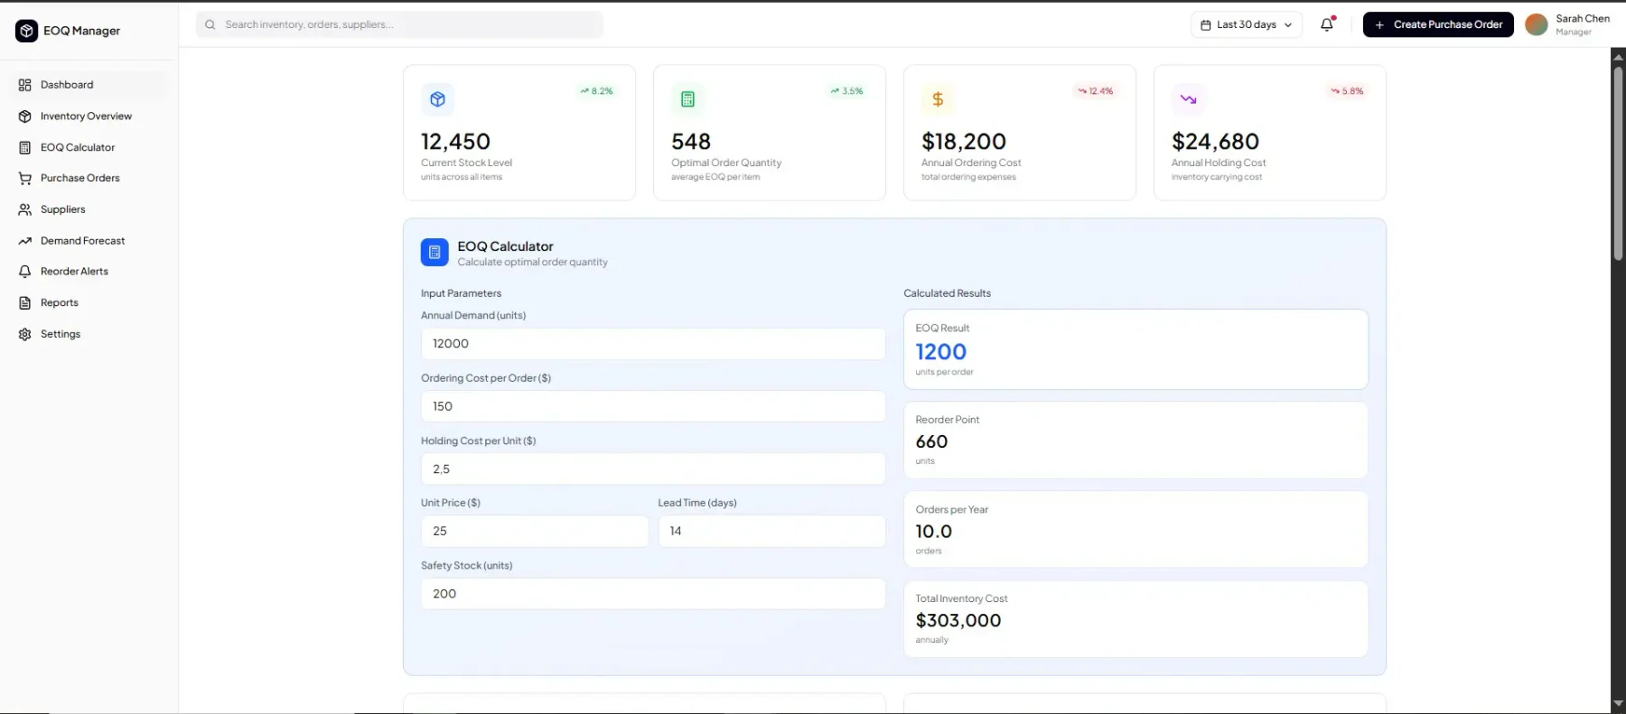Click the Unit Price input field
1626x714 pixels.
tap(535, 531)
